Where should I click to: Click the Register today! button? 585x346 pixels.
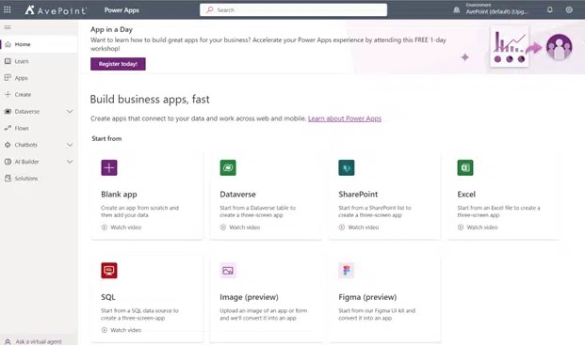pos(118,64)
